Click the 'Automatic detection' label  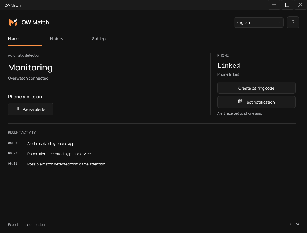click(24, 55)
